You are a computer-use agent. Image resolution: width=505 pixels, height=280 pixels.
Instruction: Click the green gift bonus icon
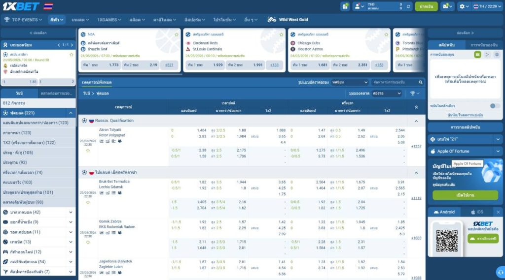pyautogui.click(x=345, y=6)
